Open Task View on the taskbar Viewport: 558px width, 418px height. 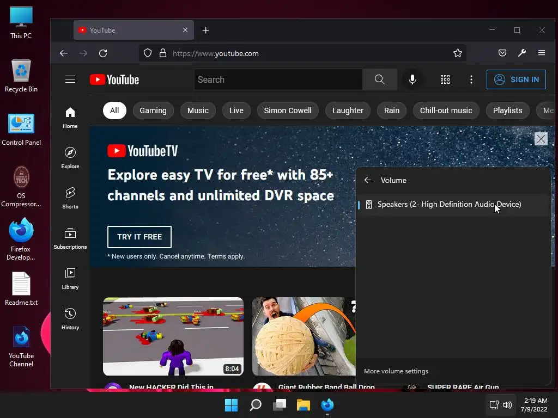pyautogui.click(x=280, y=405)
